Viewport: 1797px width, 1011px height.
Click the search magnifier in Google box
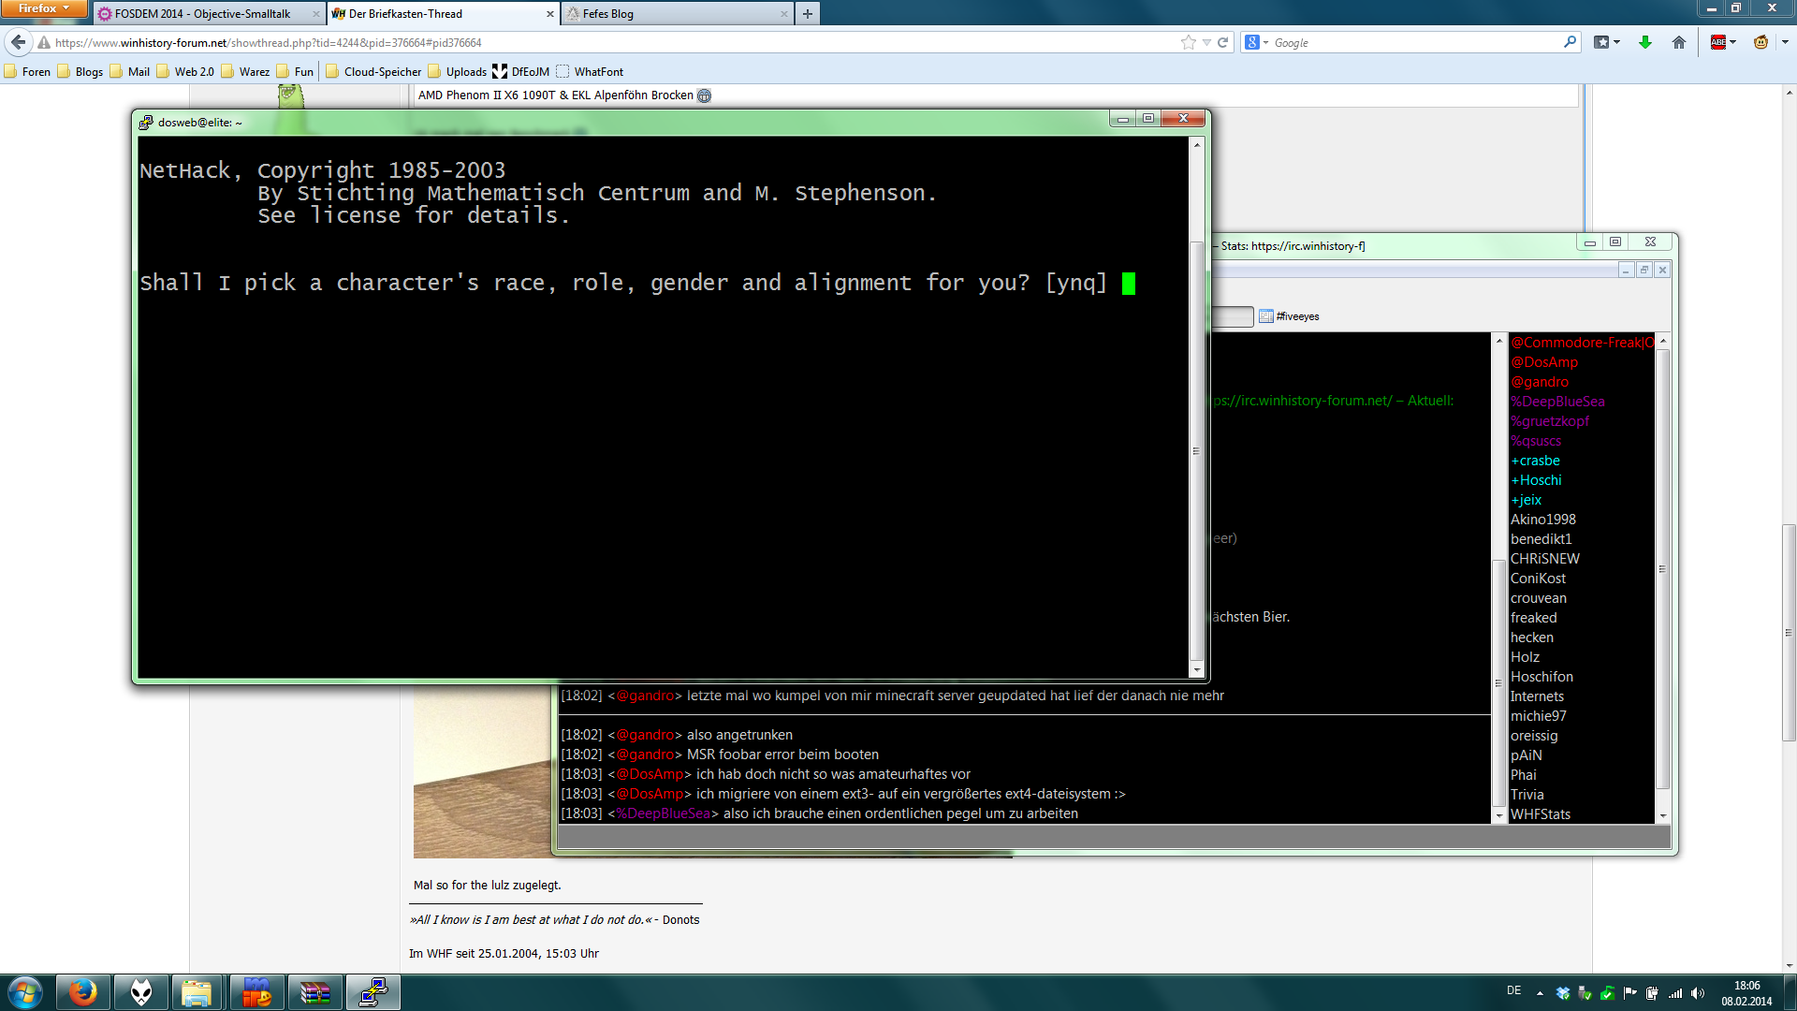point(1570,42)
